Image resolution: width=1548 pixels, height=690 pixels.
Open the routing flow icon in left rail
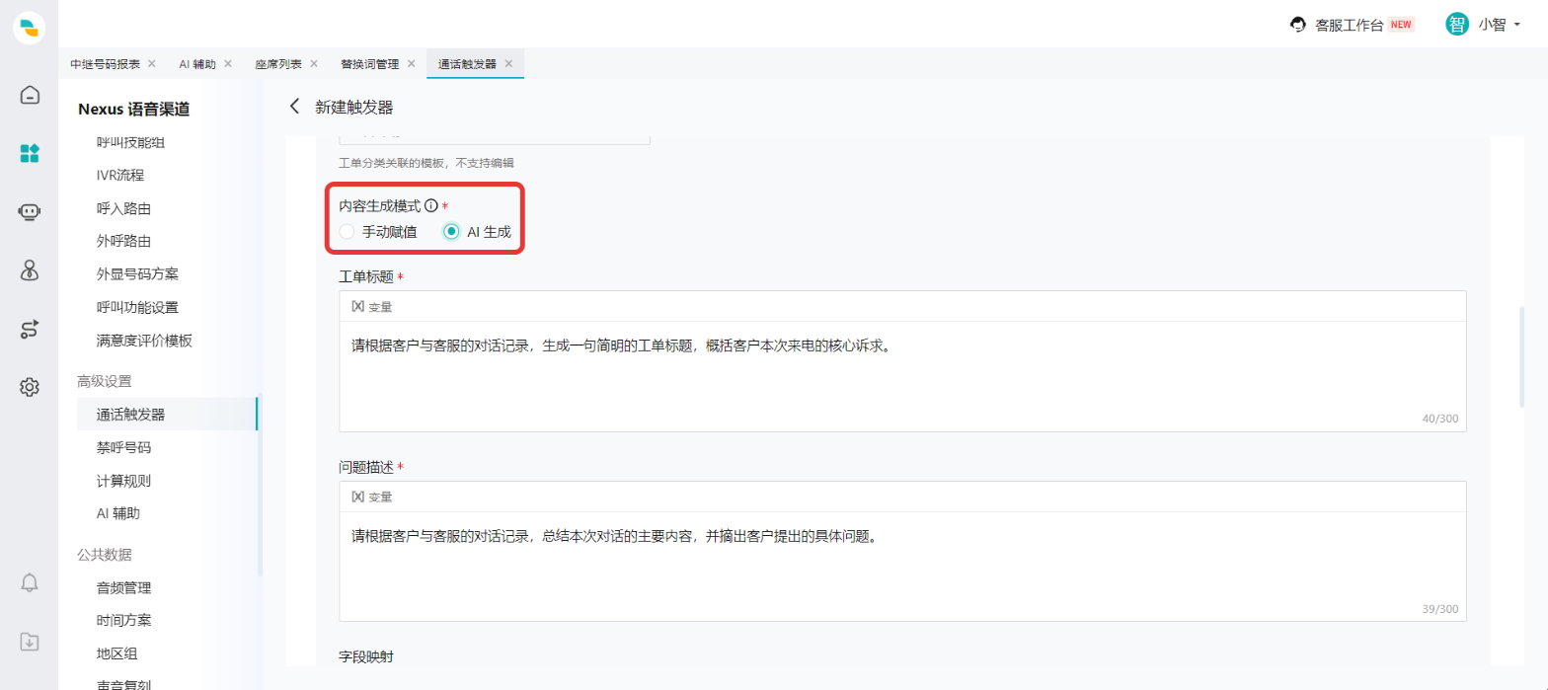(30, 329)
